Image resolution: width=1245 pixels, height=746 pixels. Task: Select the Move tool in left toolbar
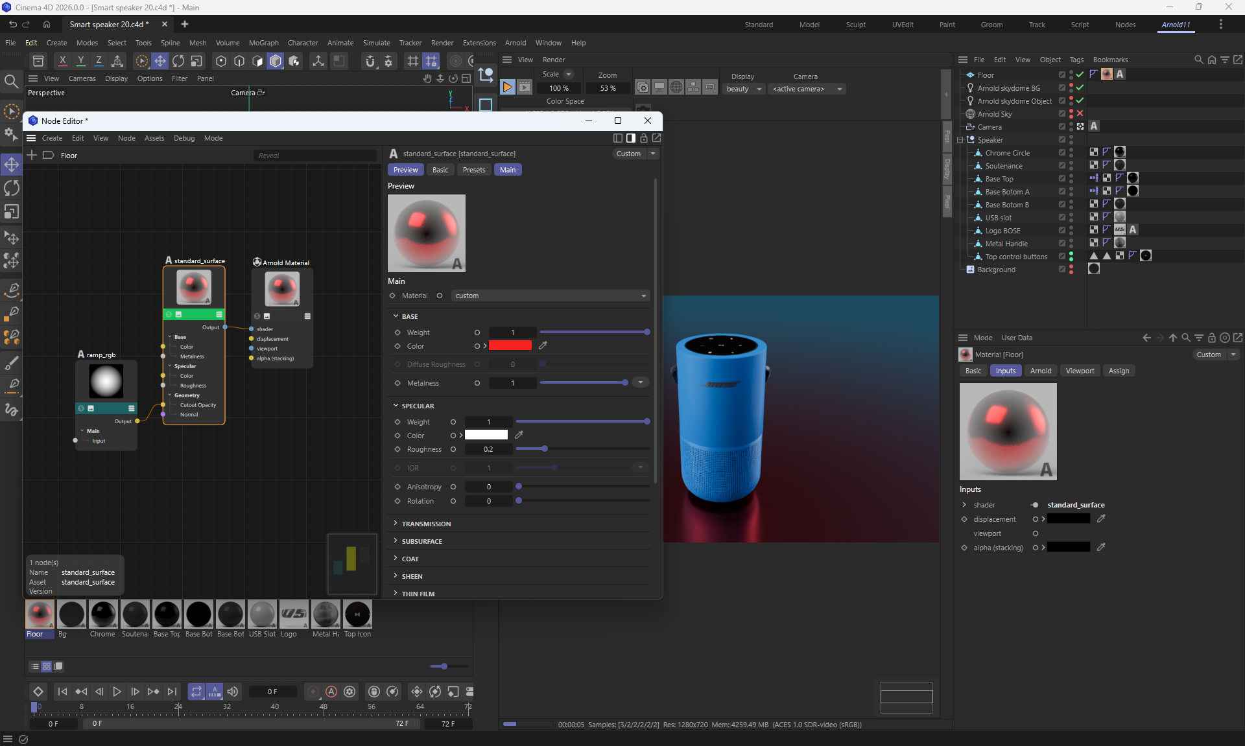tap(12, 165)
